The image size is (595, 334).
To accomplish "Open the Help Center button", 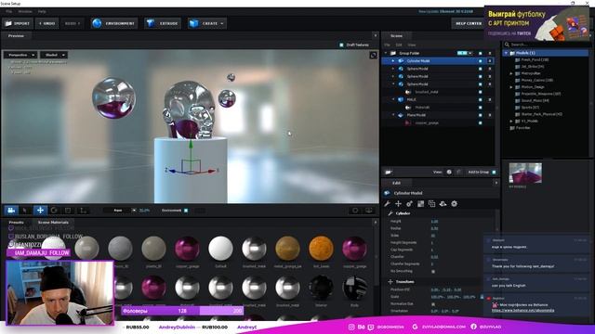I will 469,23.
